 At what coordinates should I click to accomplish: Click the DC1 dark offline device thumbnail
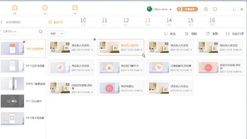(12, 101)
